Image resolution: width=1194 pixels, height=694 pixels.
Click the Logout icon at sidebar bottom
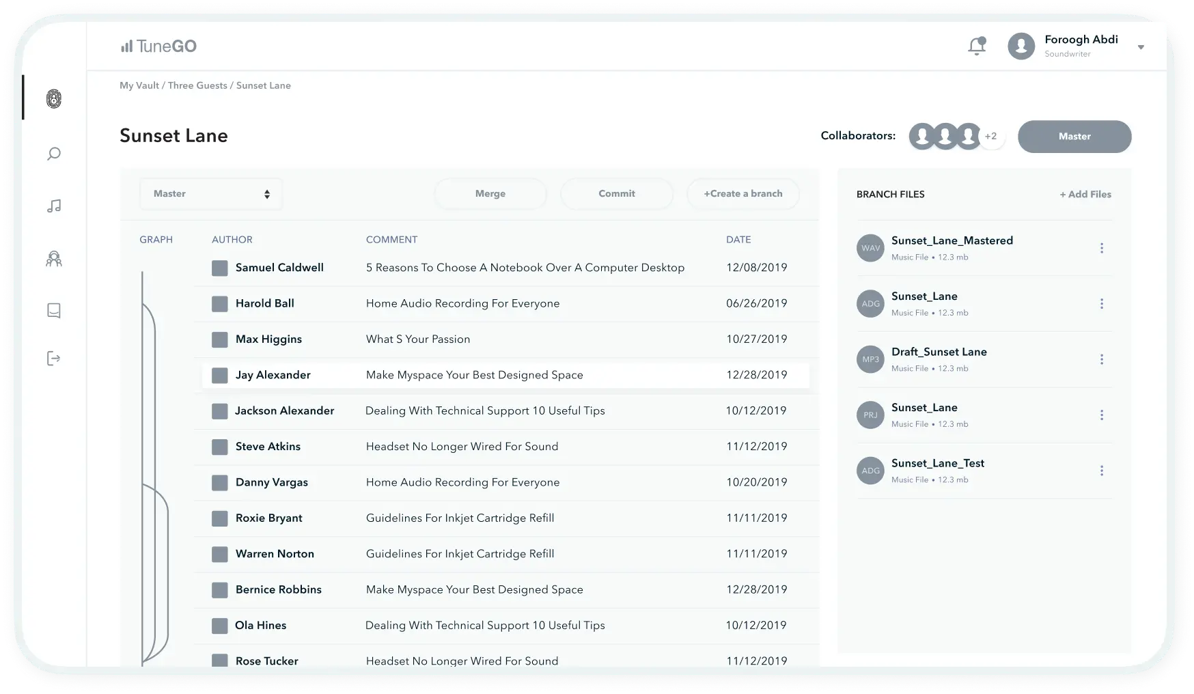pos(53,359)
